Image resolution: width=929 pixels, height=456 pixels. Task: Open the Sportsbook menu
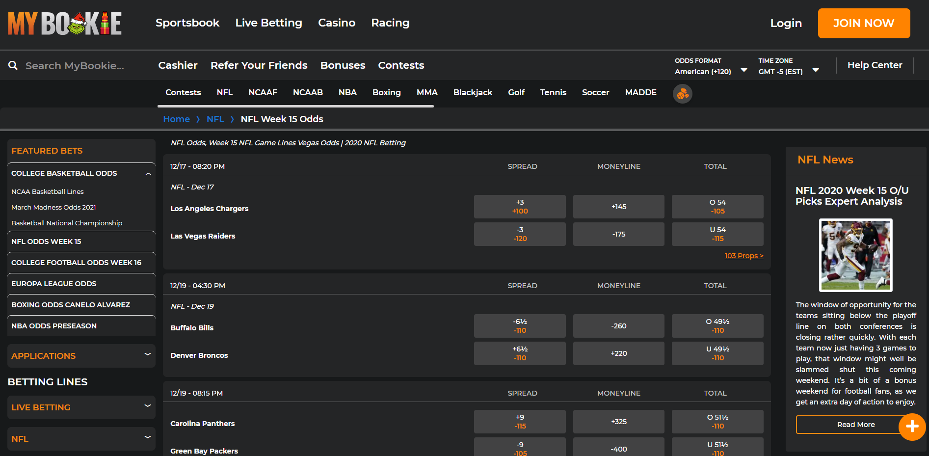[x=187, y=23]
